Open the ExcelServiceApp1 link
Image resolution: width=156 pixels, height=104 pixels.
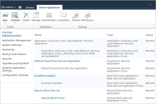(45, 76)
